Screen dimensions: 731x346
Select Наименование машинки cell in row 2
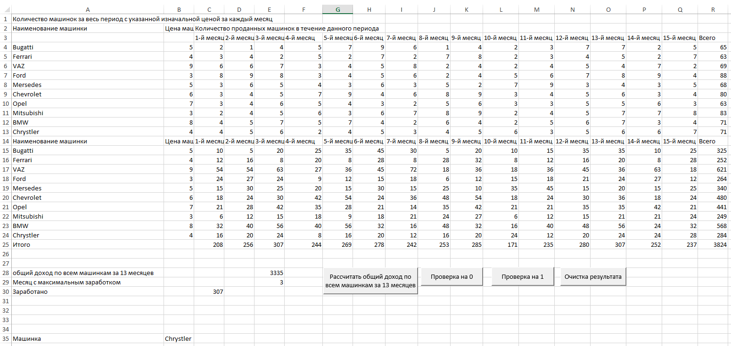click(88, 28)
